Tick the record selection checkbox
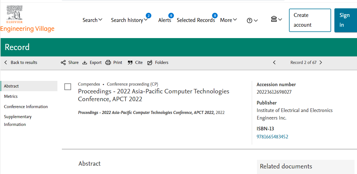Viewport: 357px width, 174px height. [x=68, y=87]
